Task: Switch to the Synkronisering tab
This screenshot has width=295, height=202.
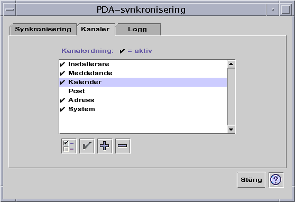Action: tap(43, 30)
